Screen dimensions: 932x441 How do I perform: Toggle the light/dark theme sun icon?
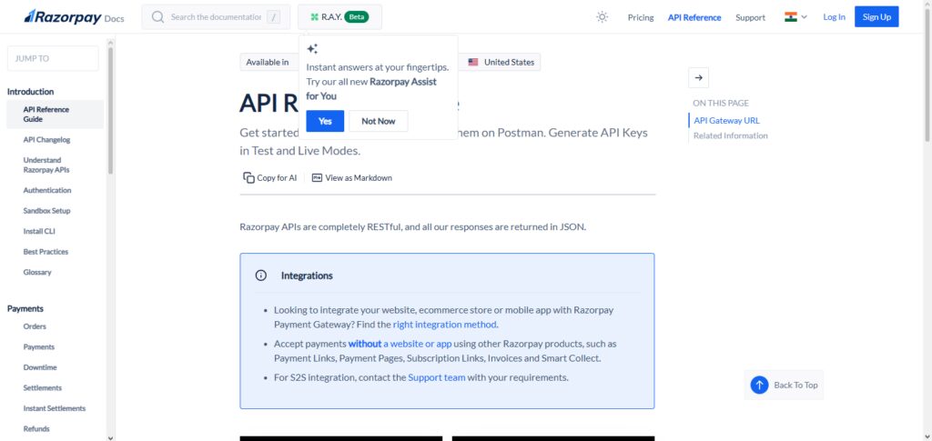tap(603, 17)
